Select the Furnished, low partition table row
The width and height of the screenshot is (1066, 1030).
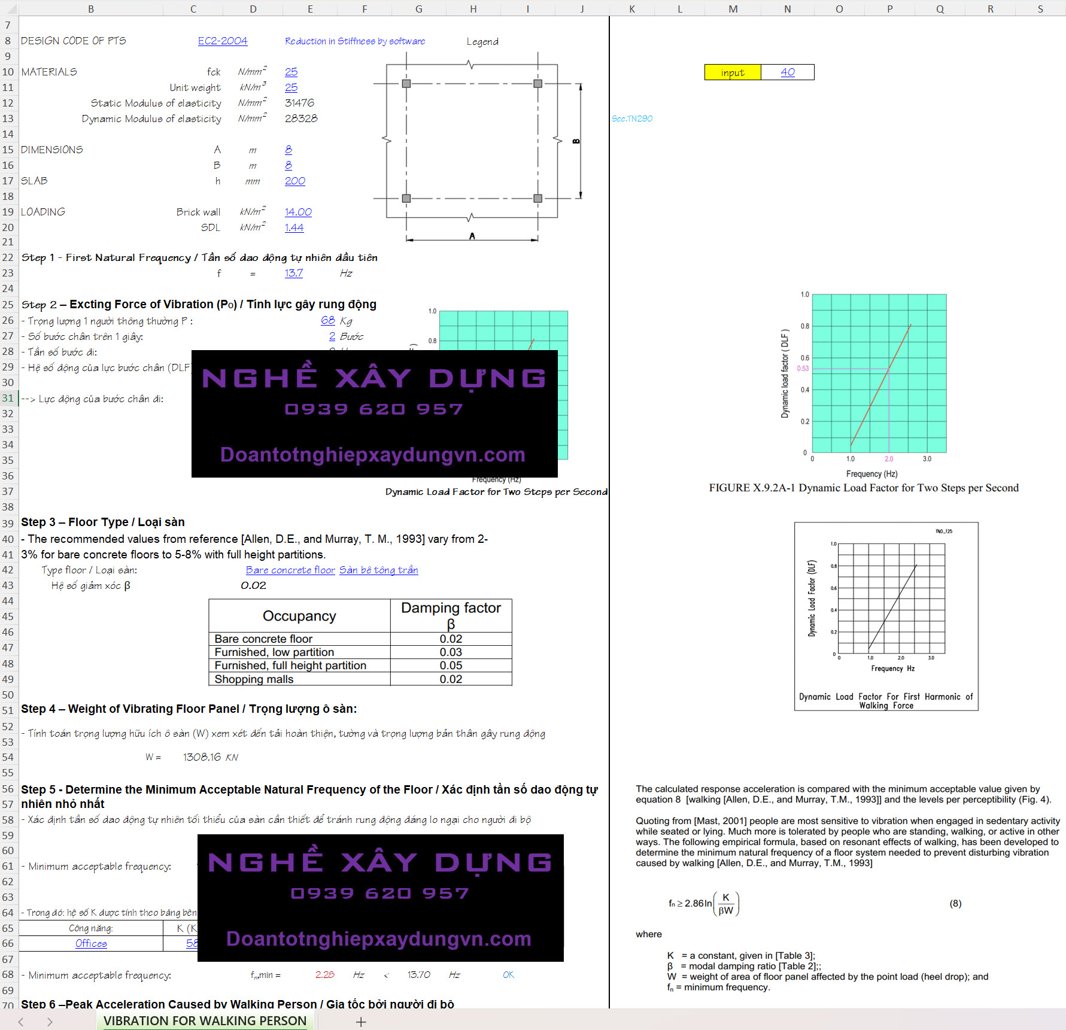click(x=360, y=652)
